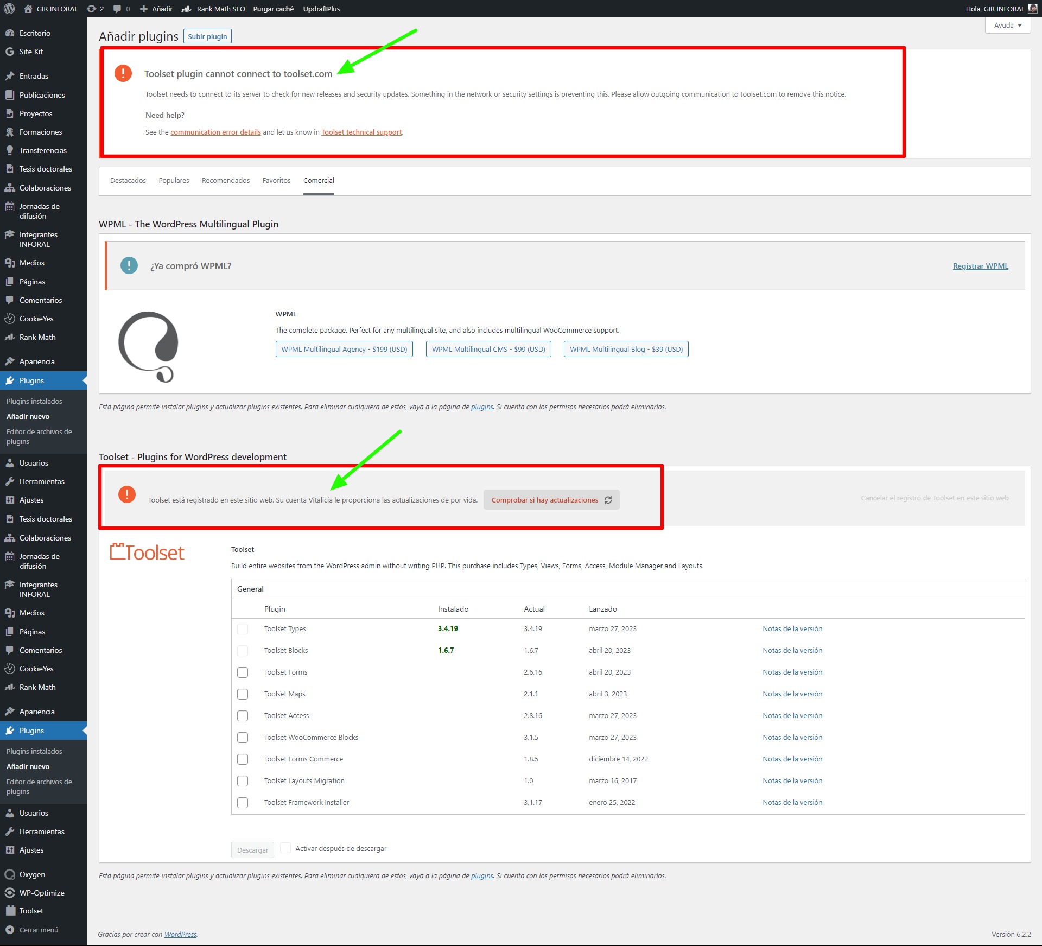Check the Toolset Forms Commerce checkbox
The width and height of the screenshot is (1042, 946).
coord(243,759)
